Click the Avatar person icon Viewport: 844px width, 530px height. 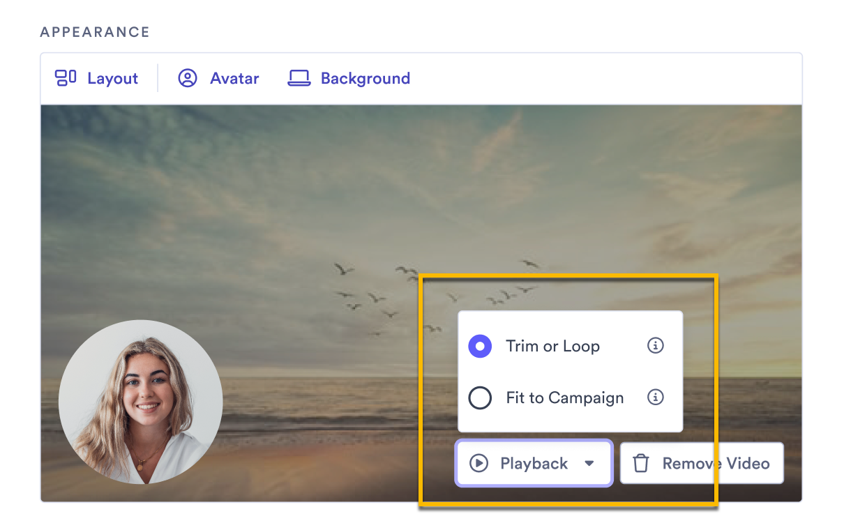(187, 78)
